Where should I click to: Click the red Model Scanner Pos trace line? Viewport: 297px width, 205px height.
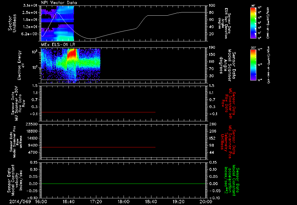[98, 147]
